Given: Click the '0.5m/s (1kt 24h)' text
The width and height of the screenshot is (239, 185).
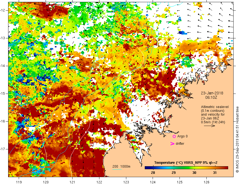Looking at the screenshot, I should click(x=213, y=122).
